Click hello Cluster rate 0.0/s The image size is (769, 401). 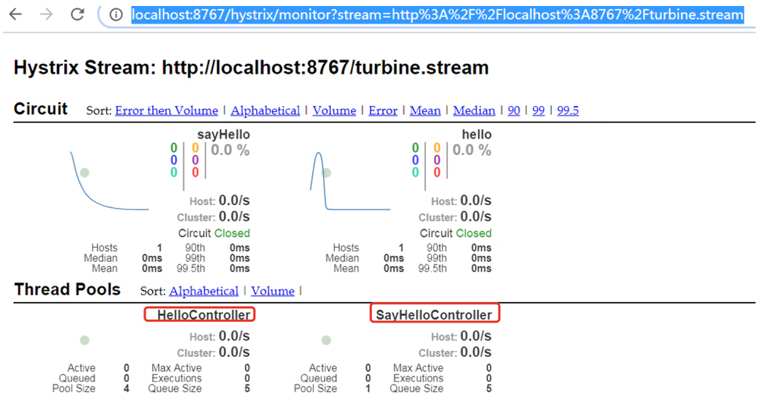[x=476, y=216]
